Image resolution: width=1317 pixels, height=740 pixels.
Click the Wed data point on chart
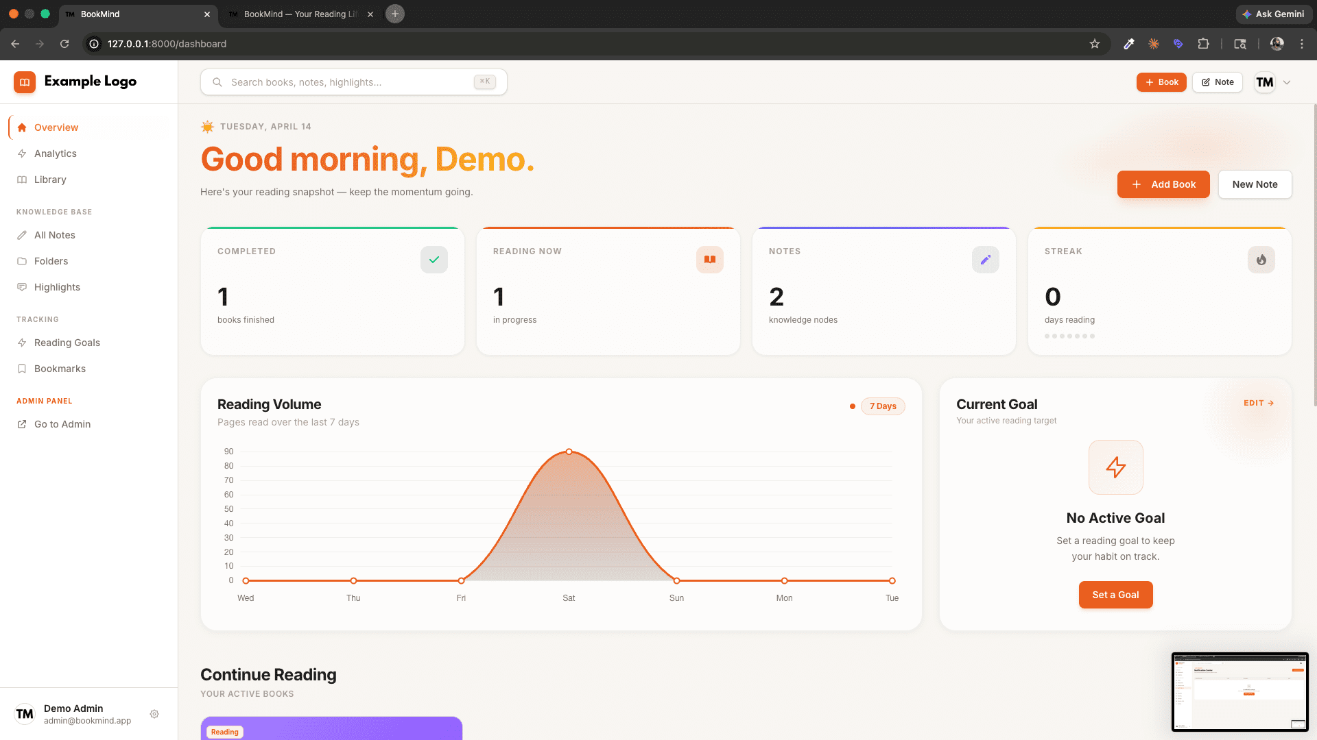[x=246, y=580]
